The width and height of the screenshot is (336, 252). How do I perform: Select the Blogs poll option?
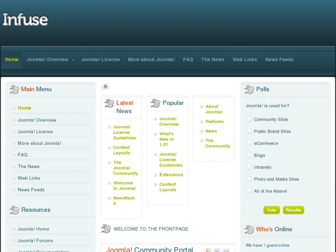pyautogui.click(x=249, y=155)
